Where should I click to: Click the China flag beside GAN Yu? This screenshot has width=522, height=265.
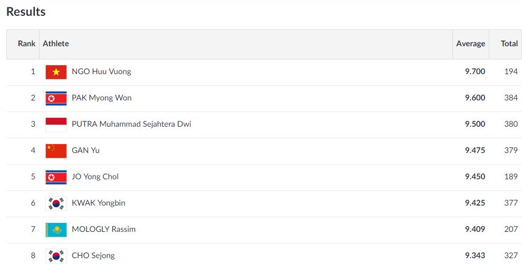pyautogui.click(x=56, y=151)
